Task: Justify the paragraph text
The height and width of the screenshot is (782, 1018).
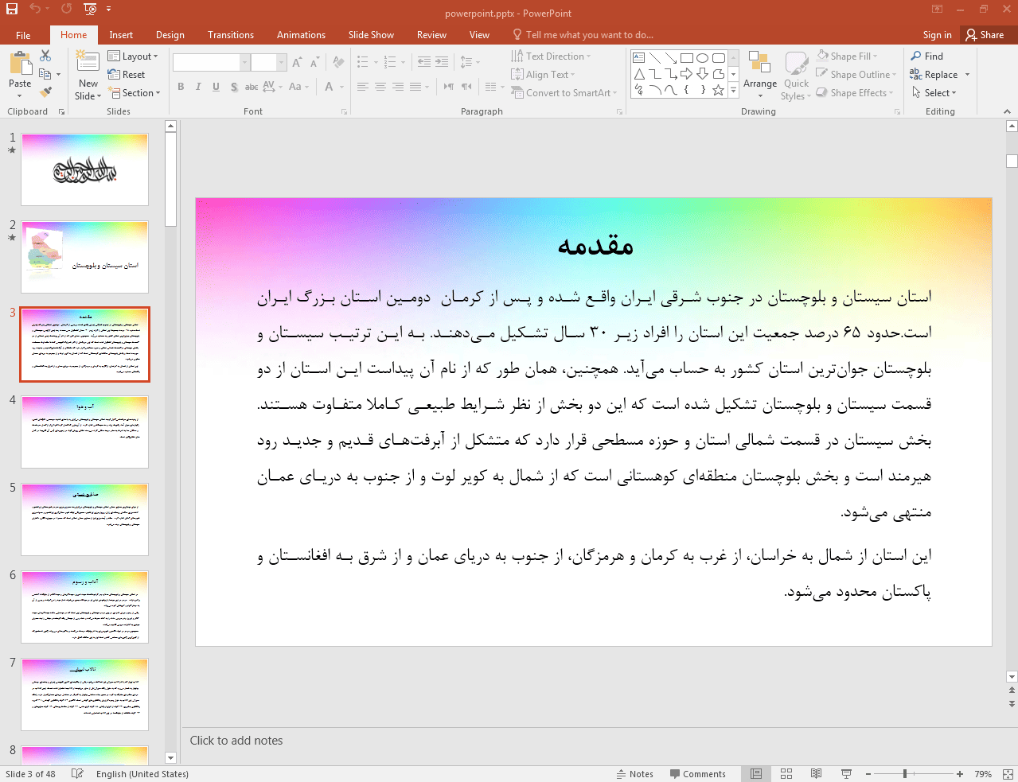Action: pyautogui.click(x=415, y=87)
